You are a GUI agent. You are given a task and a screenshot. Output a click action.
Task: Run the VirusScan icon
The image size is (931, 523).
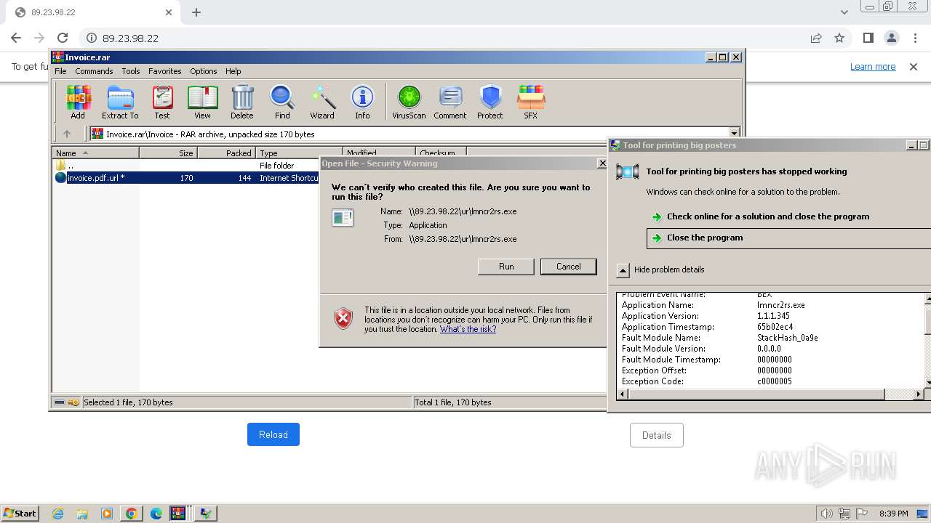tap(409, 102)
